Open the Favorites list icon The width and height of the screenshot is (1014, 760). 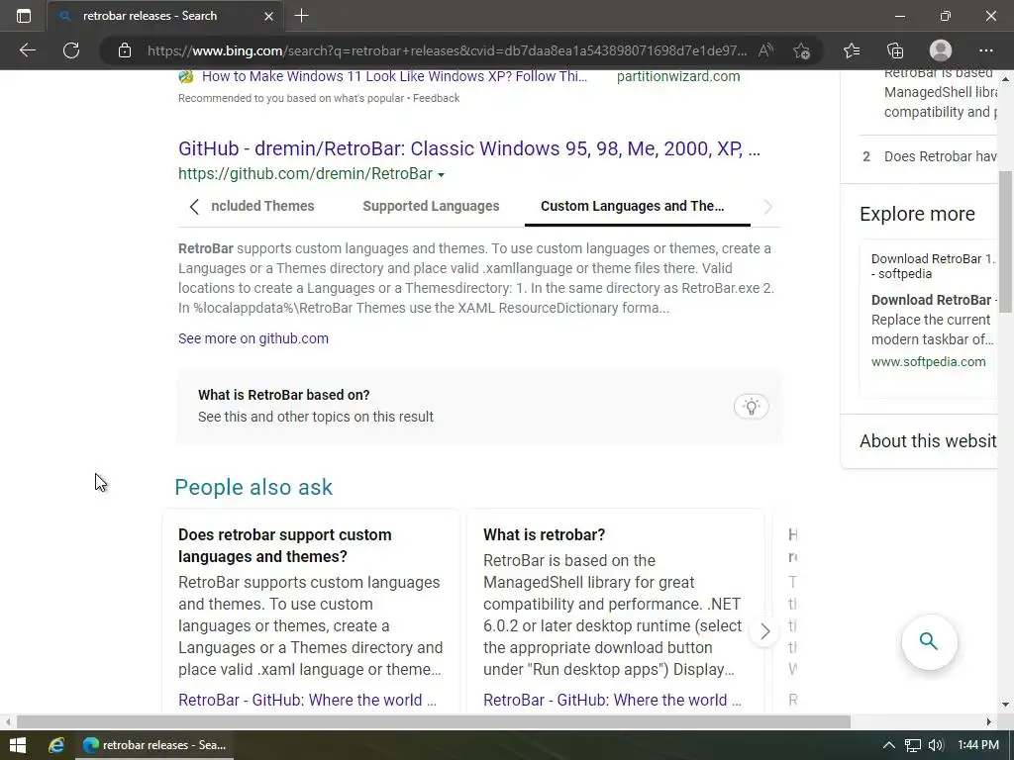852,50
